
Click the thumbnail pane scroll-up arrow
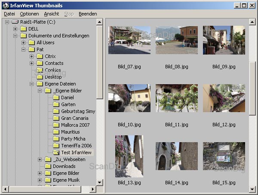(x=252, y=22)
